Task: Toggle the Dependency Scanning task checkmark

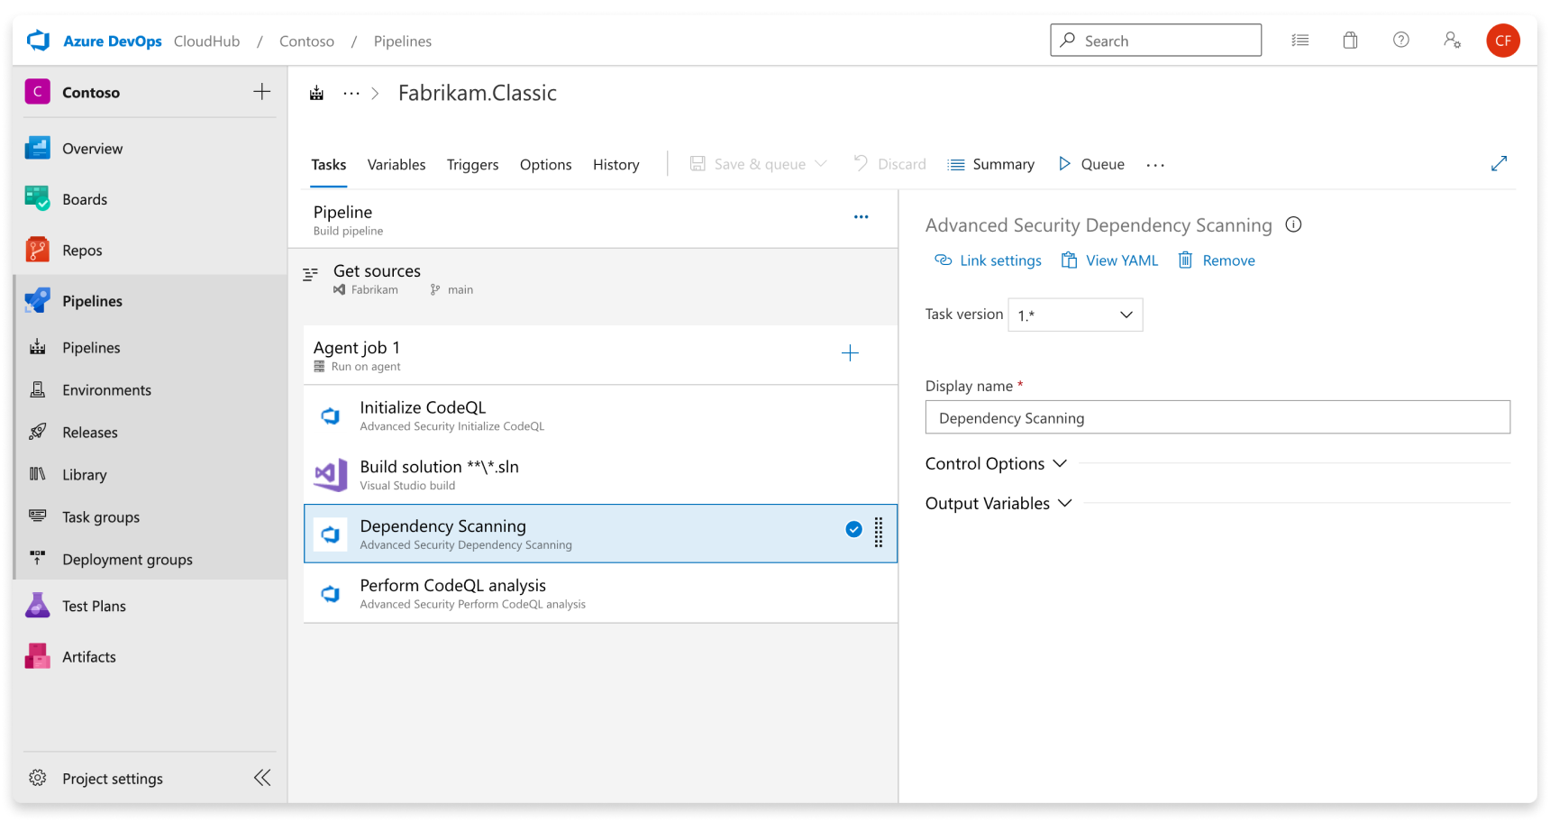Action: click(x=853, y=529)
